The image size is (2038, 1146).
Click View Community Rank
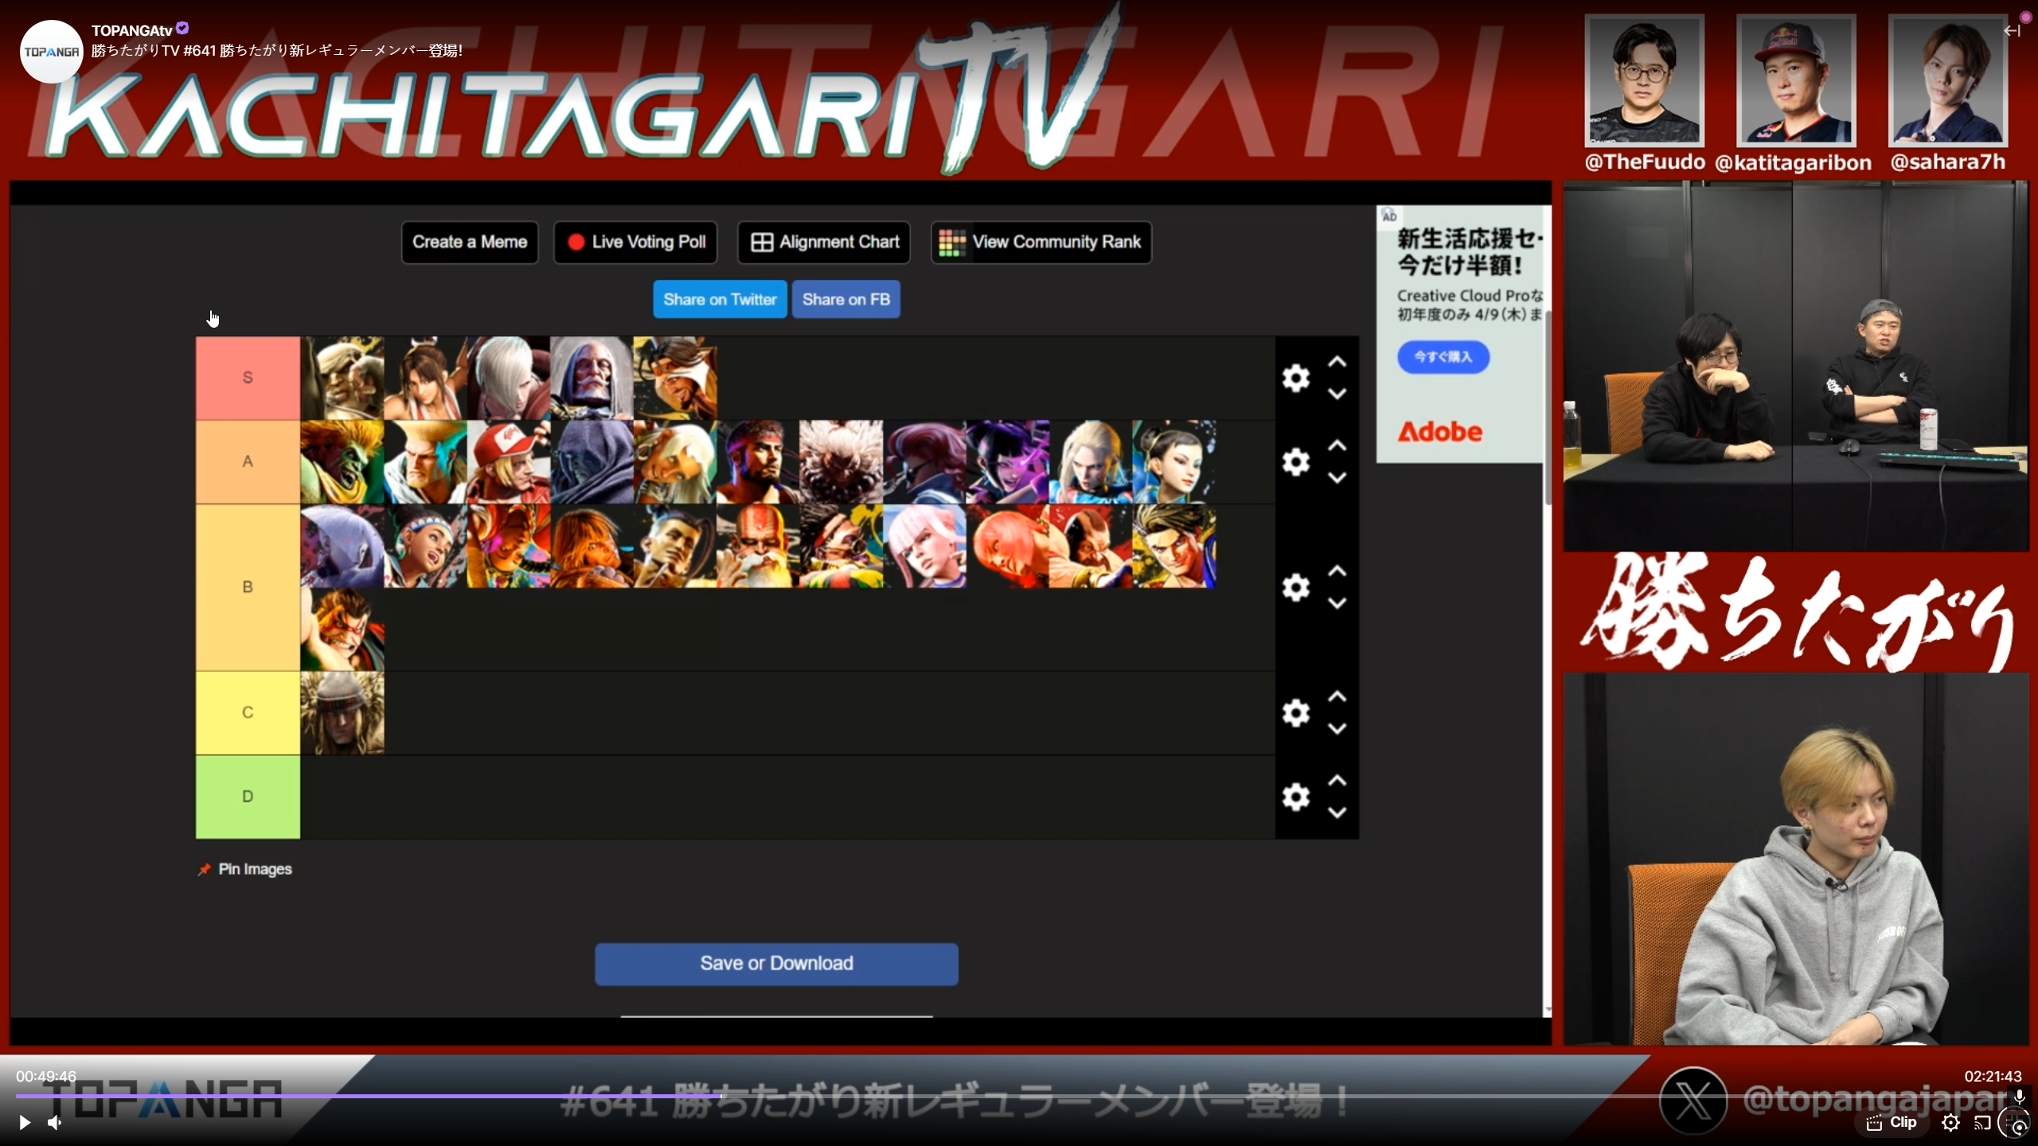tap(1040, 242)
